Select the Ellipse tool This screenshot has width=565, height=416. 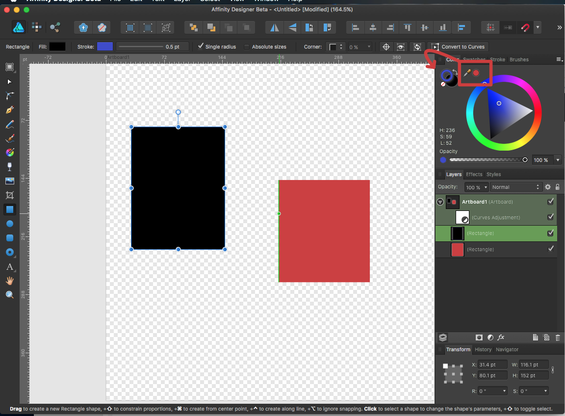[10, 224]
